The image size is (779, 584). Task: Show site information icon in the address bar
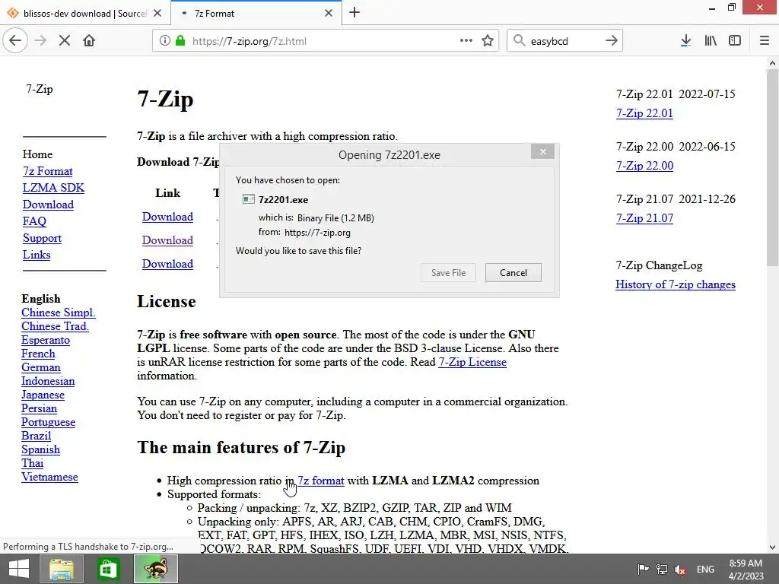(164, 41)
